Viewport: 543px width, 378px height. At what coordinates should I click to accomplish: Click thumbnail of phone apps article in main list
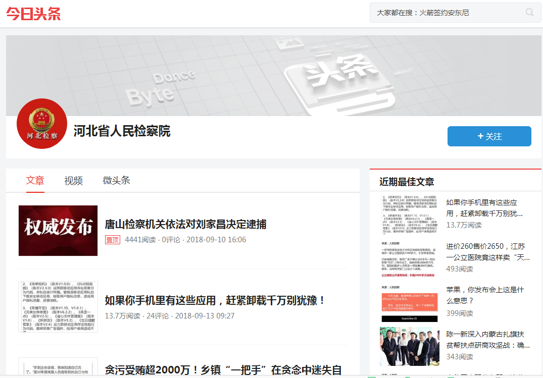click(58, 307)
